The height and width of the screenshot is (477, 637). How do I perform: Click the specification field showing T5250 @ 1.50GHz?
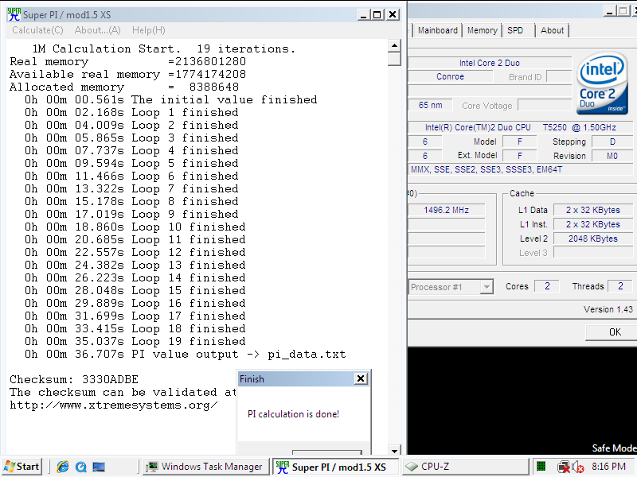(521, 127)
